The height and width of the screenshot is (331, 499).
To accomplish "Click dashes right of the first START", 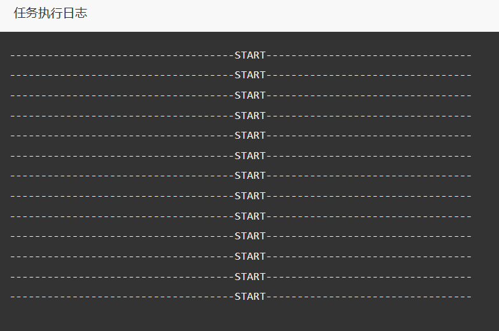I will click(369, 56).
